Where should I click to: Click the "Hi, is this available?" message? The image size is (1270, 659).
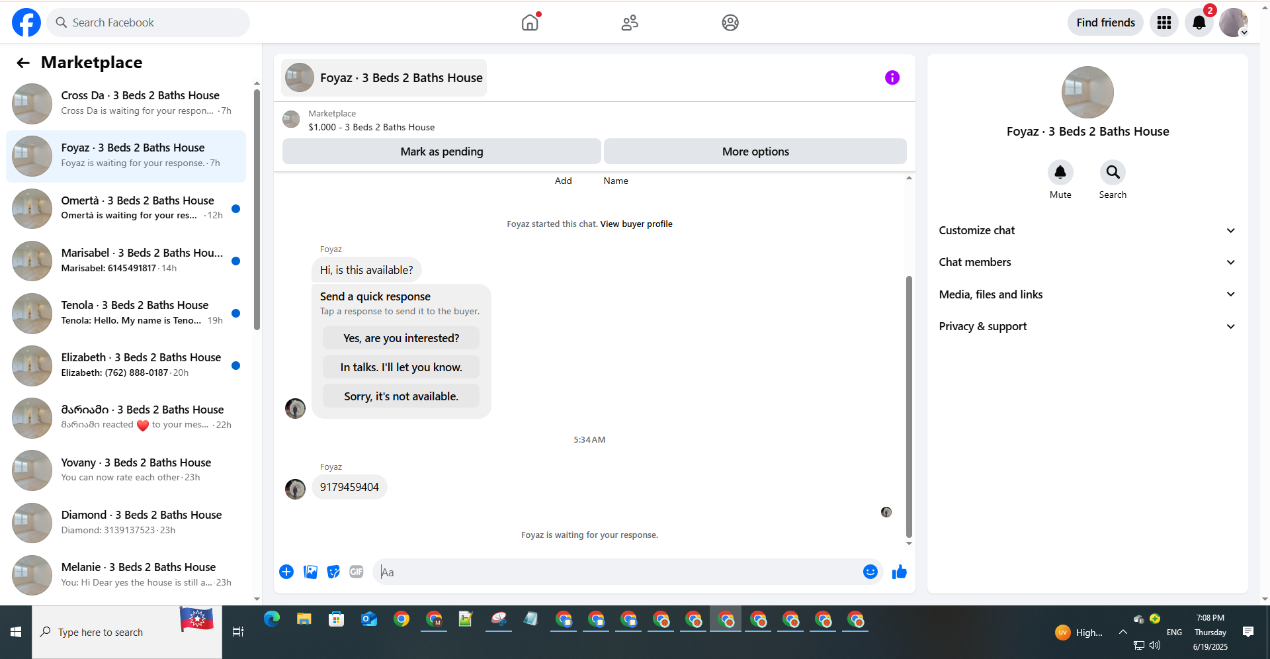click(x=366, y=270)
